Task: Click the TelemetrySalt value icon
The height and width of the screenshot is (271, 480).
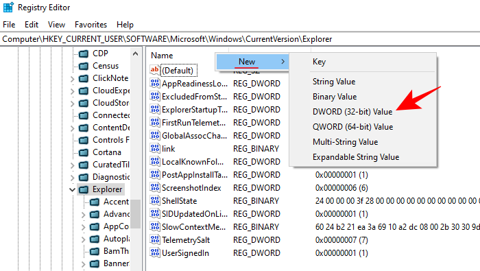Action: click(x=154, y=239)
